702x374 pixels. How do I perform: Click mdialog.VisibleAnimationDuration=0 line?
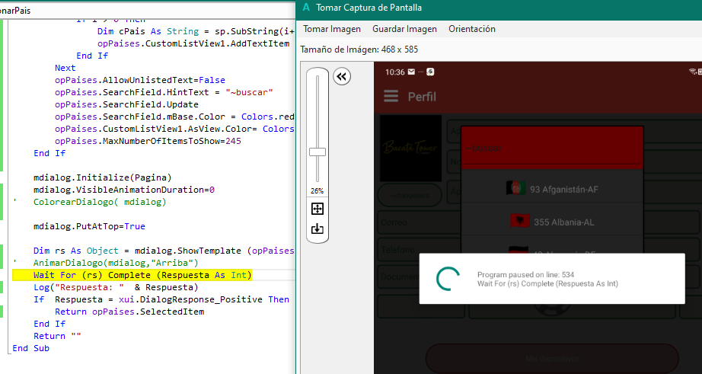tap(124, 190)
